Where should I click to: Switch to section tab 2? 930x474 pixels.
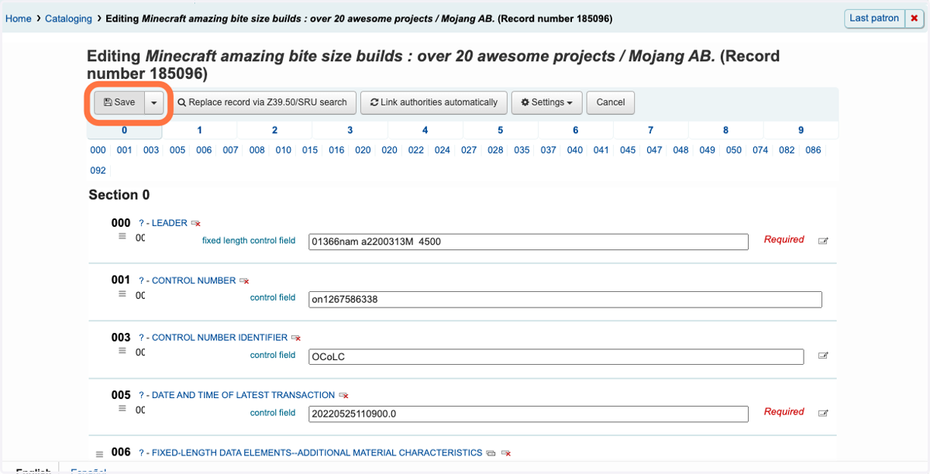pyautogui.click(x=274, y=130)
